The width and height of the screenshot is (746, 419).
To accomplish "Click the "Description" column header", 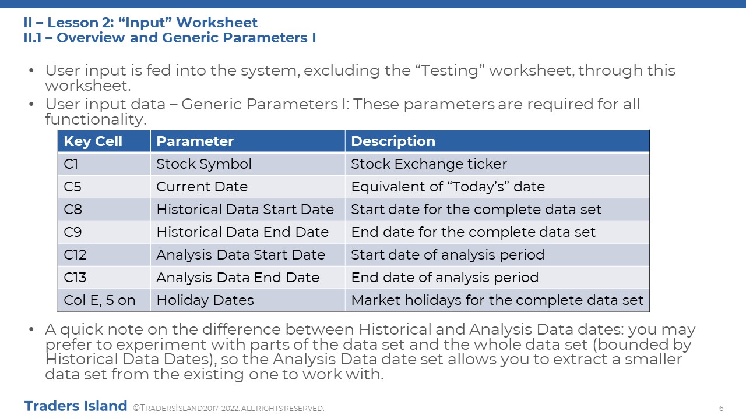I will point(497,141).
